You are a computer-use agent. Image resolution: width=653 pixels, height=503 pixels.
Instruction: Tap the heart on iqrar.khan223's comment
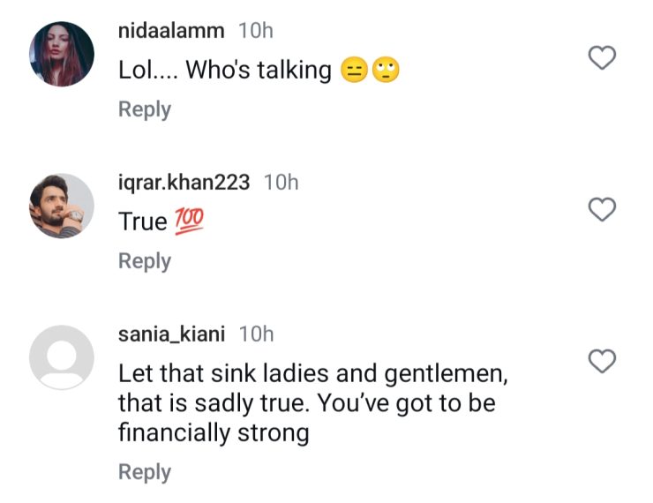[x=602, y=210]
